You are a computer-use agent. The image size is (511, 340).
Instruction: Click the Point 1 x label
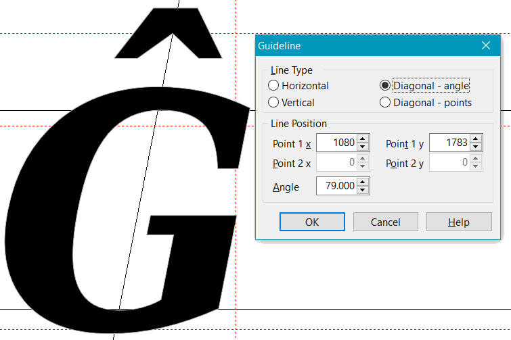click(292, 144)
